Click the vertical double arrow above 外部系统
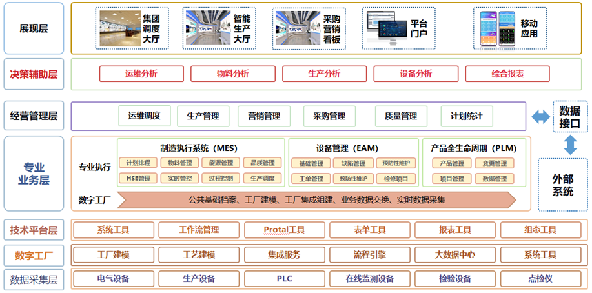The width and height of the screenshot is (592, 293). 569,145
